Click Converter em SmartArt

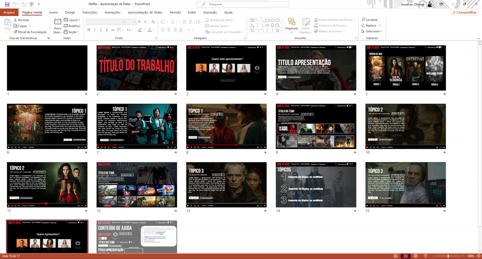click(224, 32)
